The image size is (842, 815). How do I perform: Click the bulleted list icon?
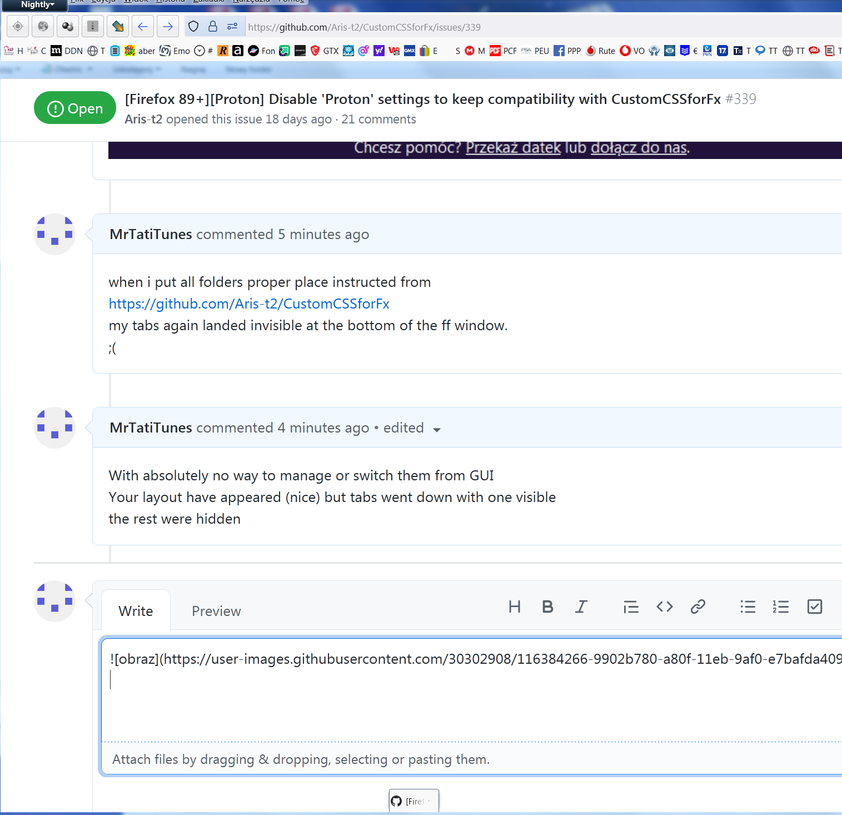click(x=748, y=607)
